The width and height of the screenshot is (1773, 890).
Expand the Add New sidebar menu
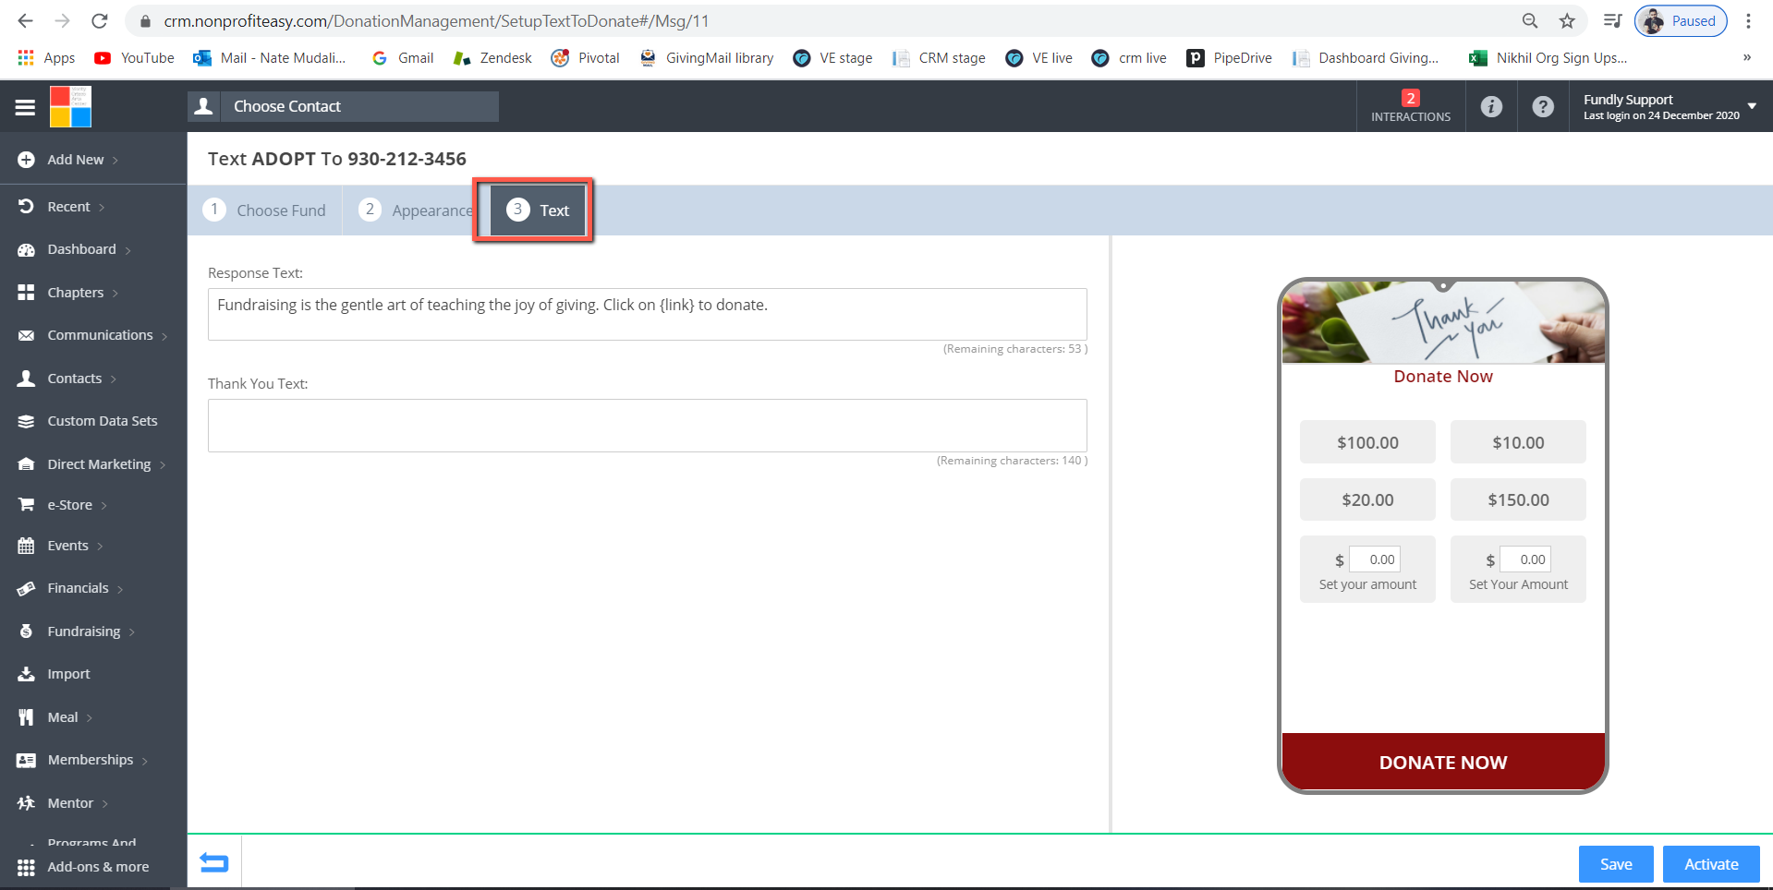(76, 160)
